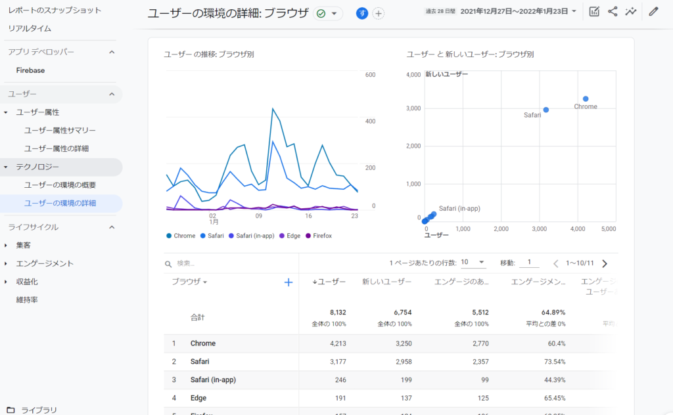Click the Safari point in scatter chart
The image size is (673, 415).
click(x=546, y=110)
